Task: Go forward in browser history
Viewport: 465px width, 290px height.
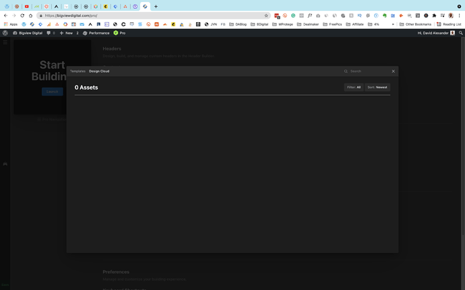Action: (14, 15)
